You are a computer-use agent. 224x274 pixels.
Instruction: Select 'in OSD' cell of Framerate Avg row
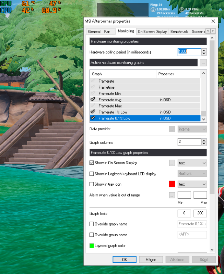165,100
